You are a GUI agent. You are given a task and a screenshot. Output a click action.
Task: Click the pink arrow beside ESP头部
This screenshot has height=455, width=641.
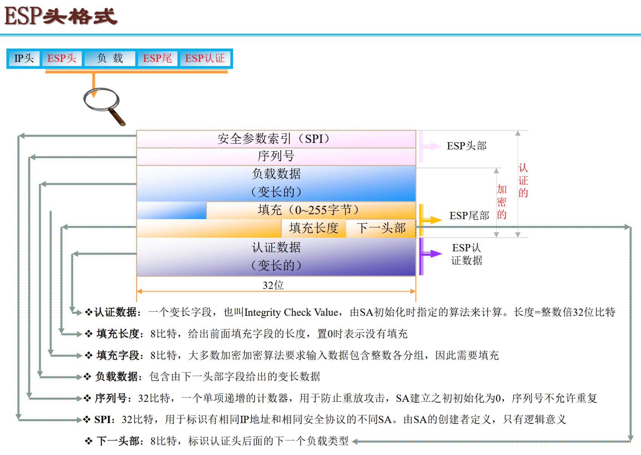[431, 146]
